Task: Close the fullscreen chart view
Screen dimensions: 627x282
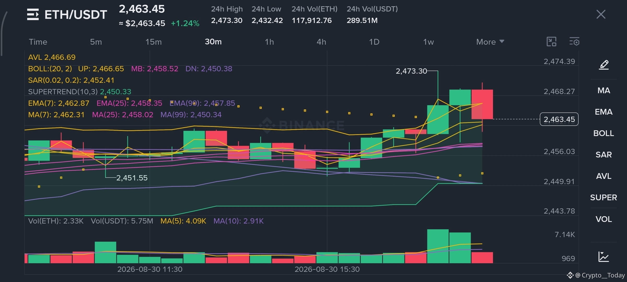Action: (601, 14)
